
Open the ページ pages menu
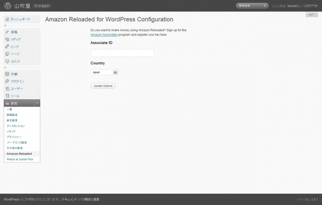pyautogui.click(x=15, y=54)
